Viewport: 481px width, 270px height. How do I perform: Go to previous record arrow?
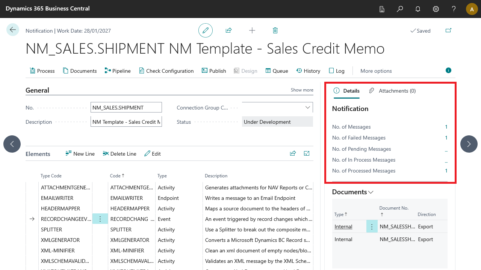click(x=12, y=144)
